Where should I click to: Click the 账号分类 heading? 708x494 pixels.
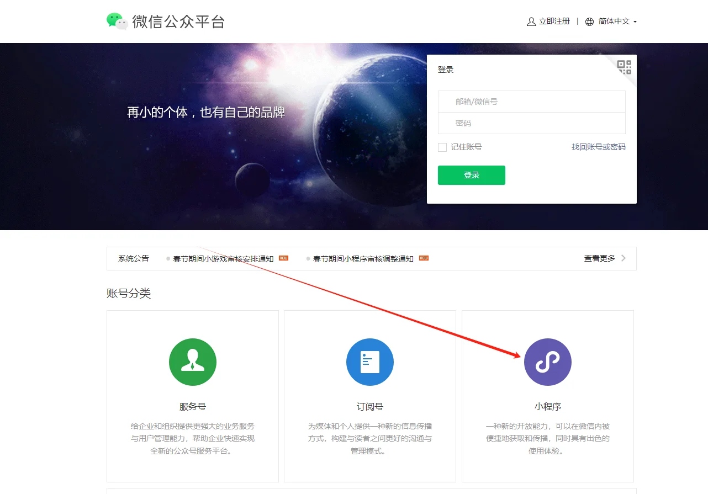(129, 294)
